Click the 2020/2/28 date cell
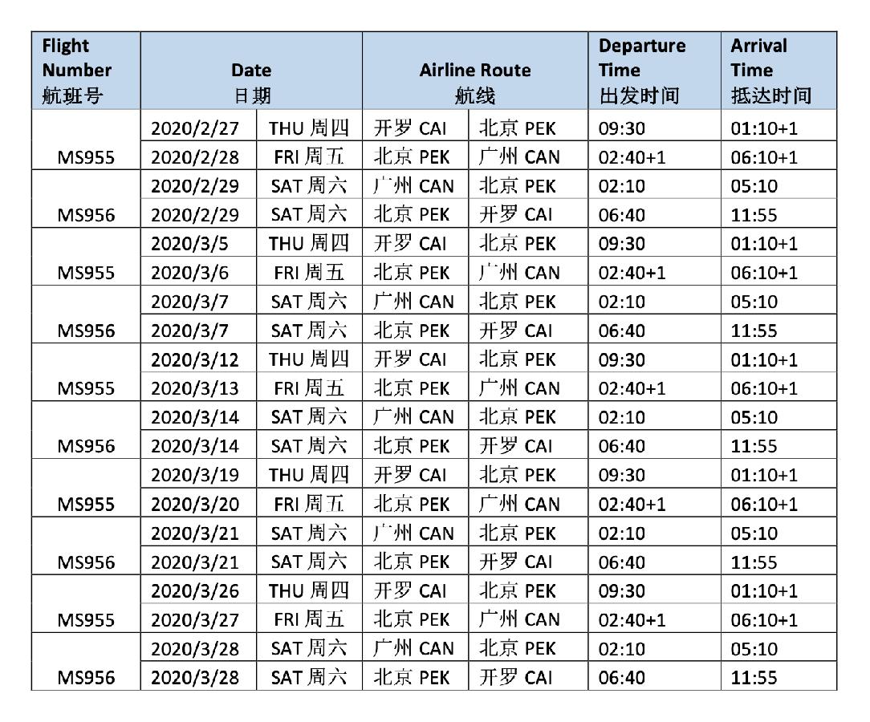The image size is (870, 722). pyautogui.click(x=198, y=156)
